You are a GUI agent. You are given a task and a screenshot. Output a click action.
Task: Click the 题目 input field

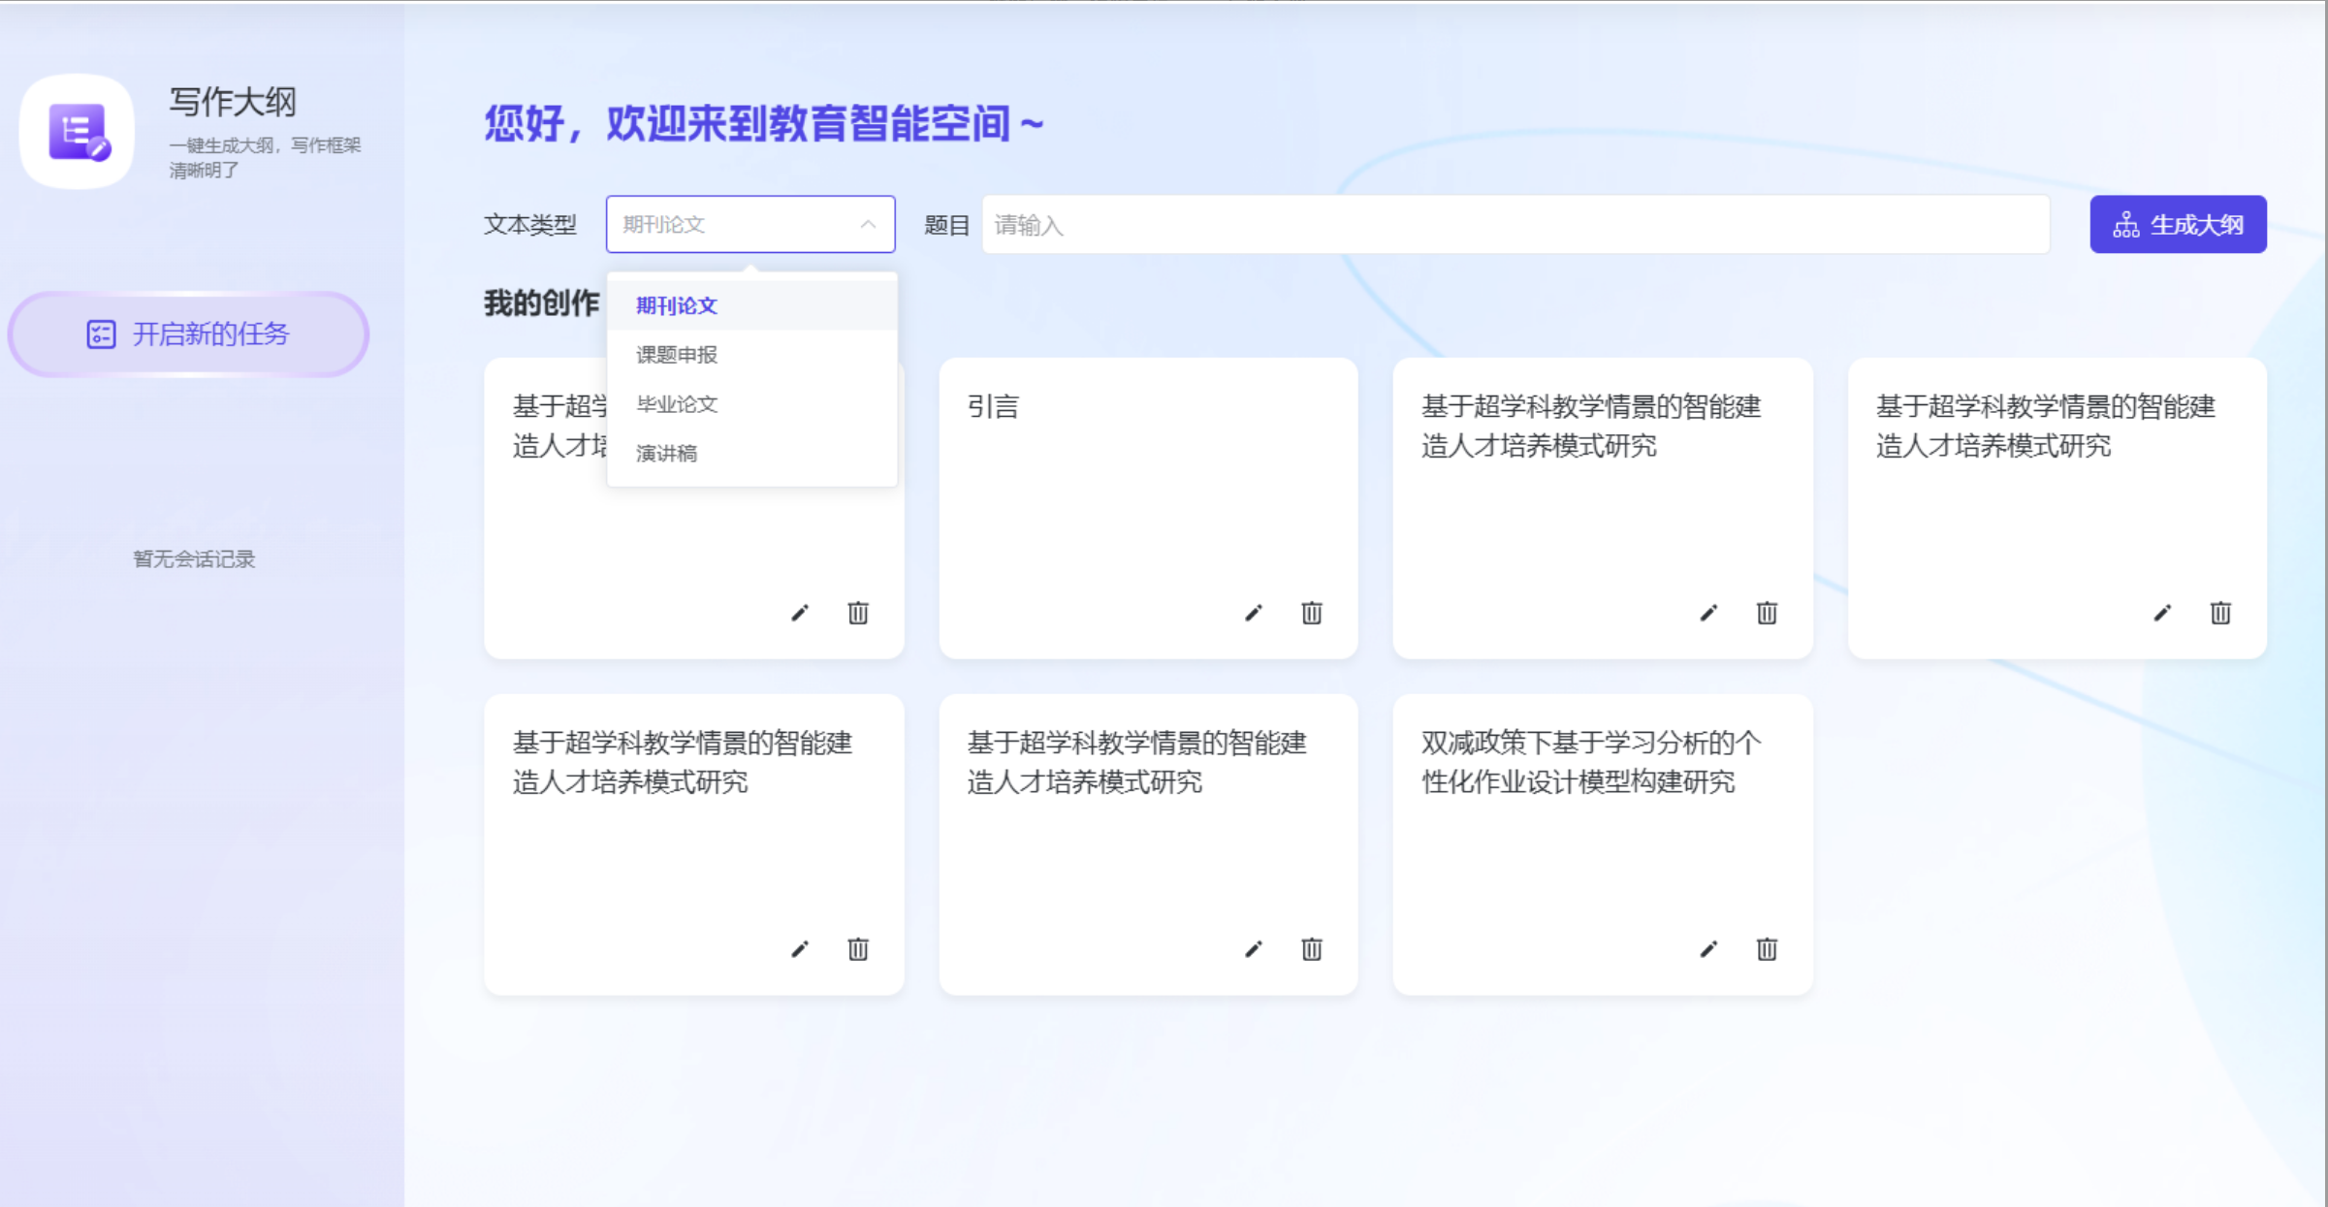point(1515,225)
